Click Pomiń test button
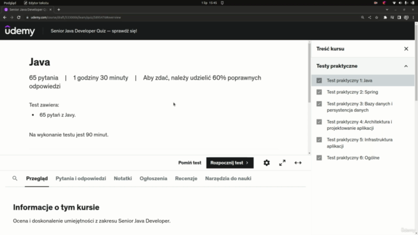This screenshot has height=235, width=418. (x=189, y=163)
